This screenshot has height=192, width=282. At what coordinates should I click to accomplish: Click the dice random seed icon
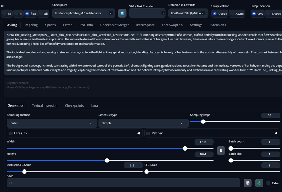(247, 183)
